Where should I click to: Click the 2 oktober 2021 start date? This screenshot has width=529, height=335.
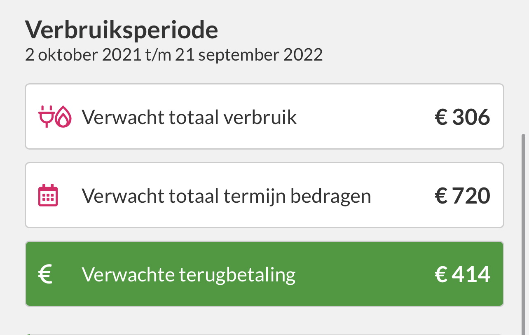(83, 55)
